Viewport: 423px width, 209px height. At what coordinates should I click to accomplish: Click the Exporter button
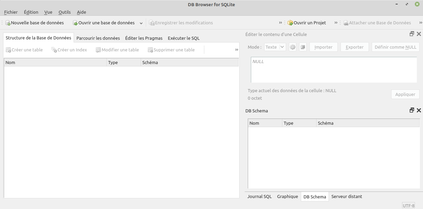(355, 47)
